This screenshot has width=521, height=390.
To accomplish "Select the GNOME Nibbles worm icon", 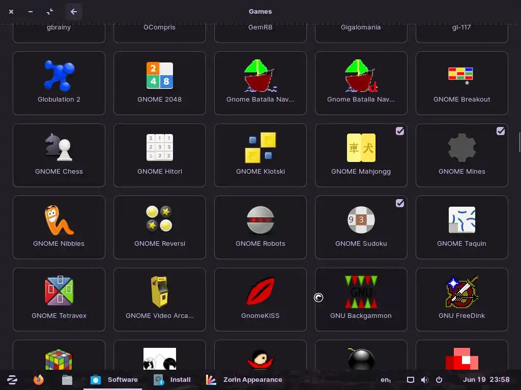I will click(59, 220).
